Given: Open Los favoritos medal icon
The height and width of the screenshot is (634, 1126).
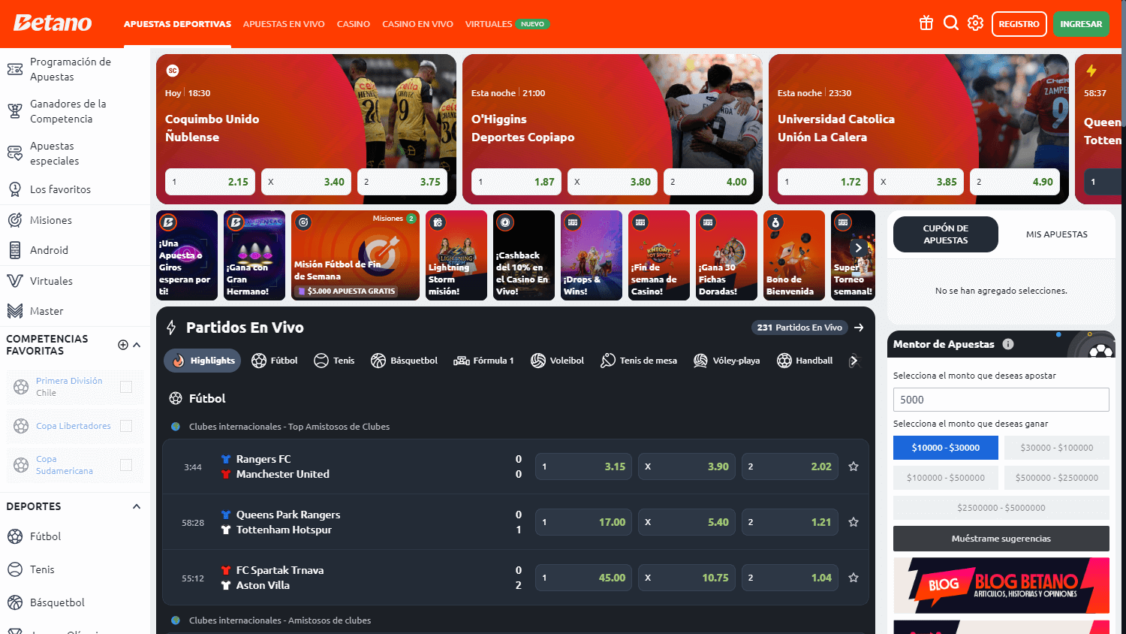Looking at the screenshot, I should click(15, 189).
